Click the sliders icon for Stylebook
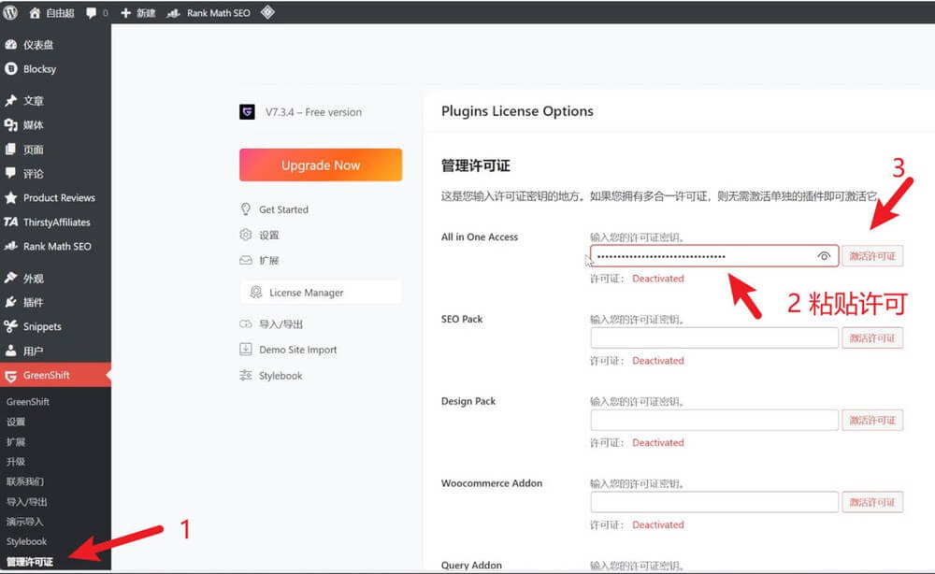Image resolution: width=935 pixels, height=574 pixels. [x=246, y=375]
